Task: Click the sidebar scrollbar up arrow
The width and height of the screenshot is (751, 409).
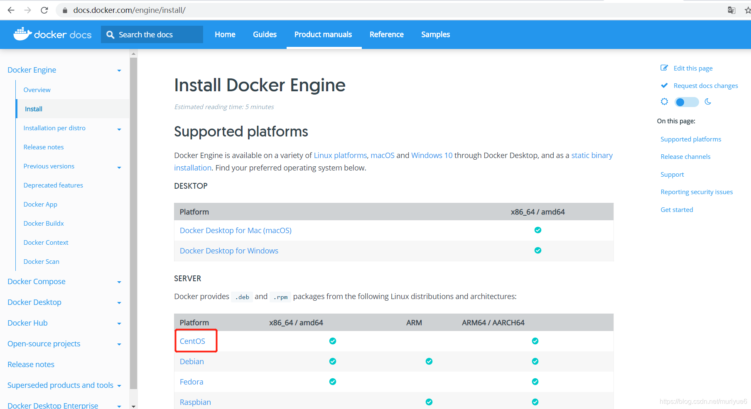Action: 133,54
